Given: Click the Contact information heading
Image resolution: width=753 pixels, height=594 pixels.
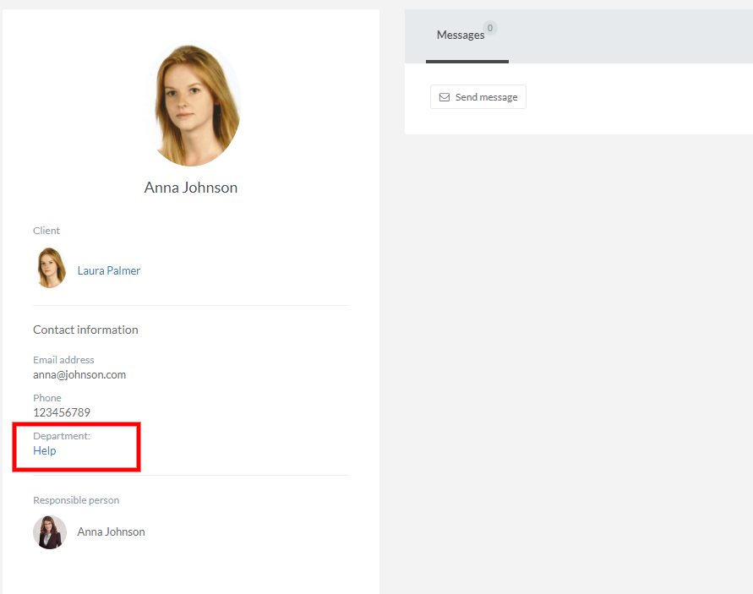Looking at the screenshot, I should [x=85, y=330].
